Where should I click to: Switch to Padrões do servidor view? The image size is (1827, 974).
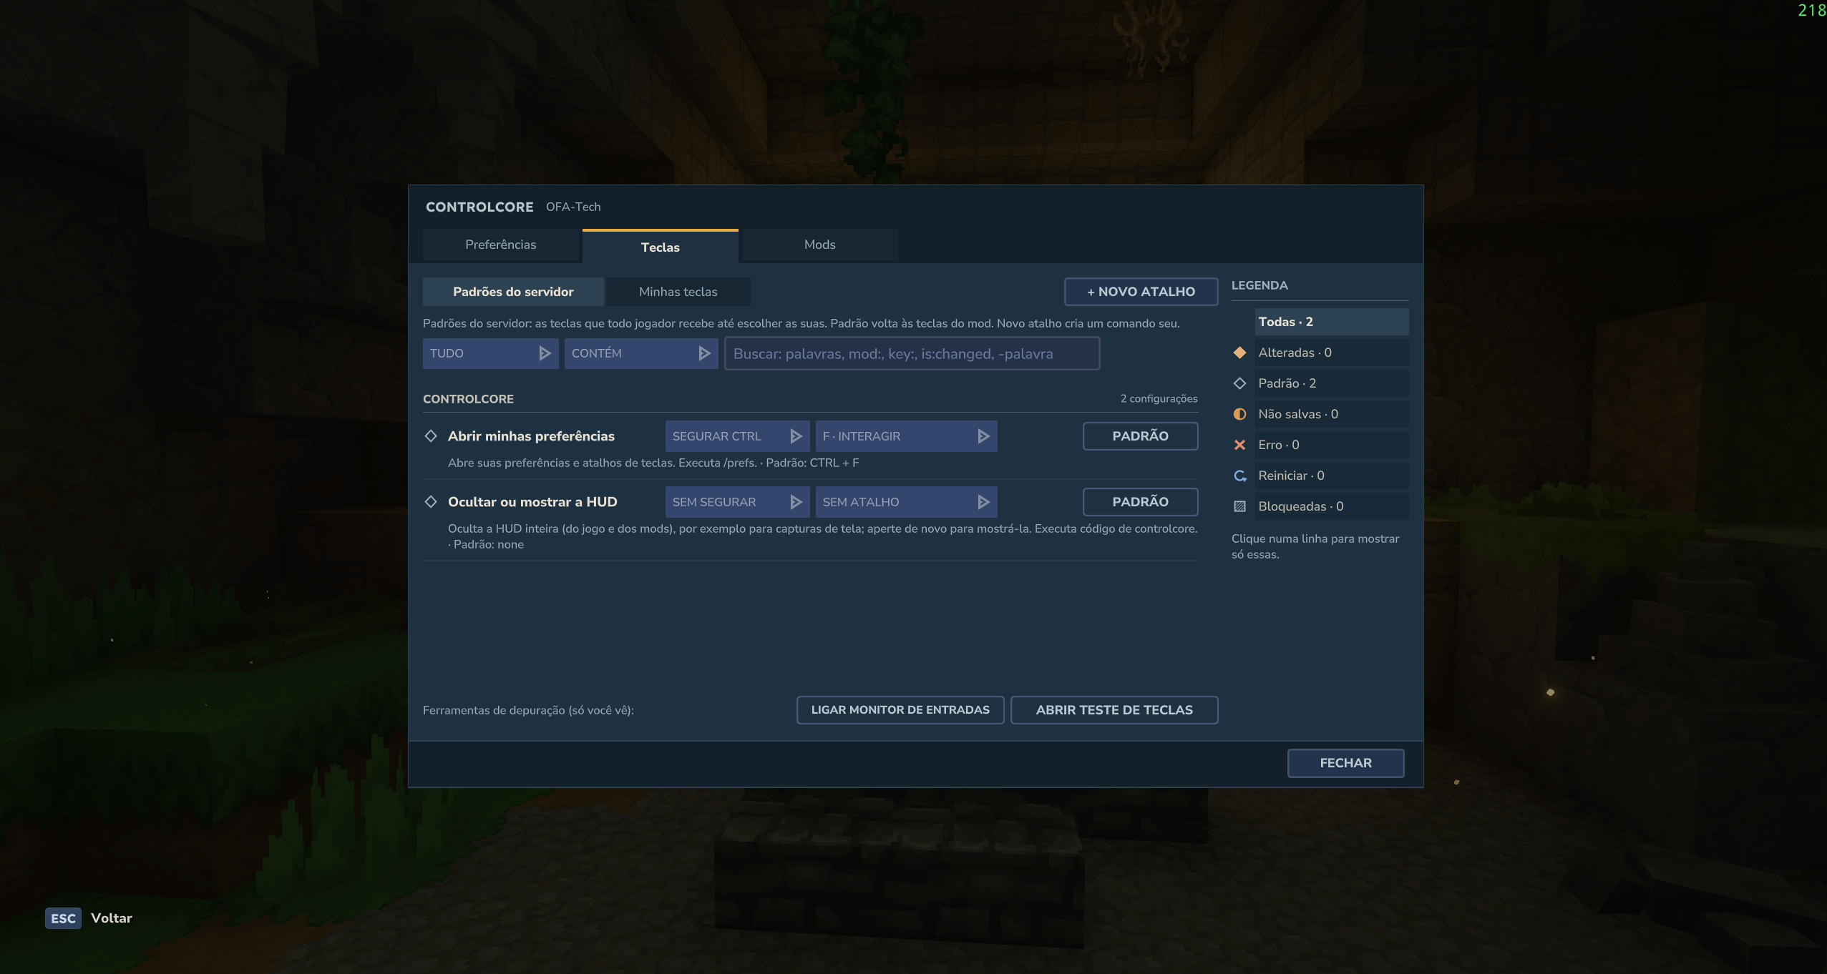pos(513,292)
